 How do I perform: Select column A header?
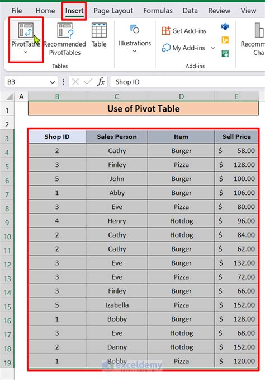(21, 97)
